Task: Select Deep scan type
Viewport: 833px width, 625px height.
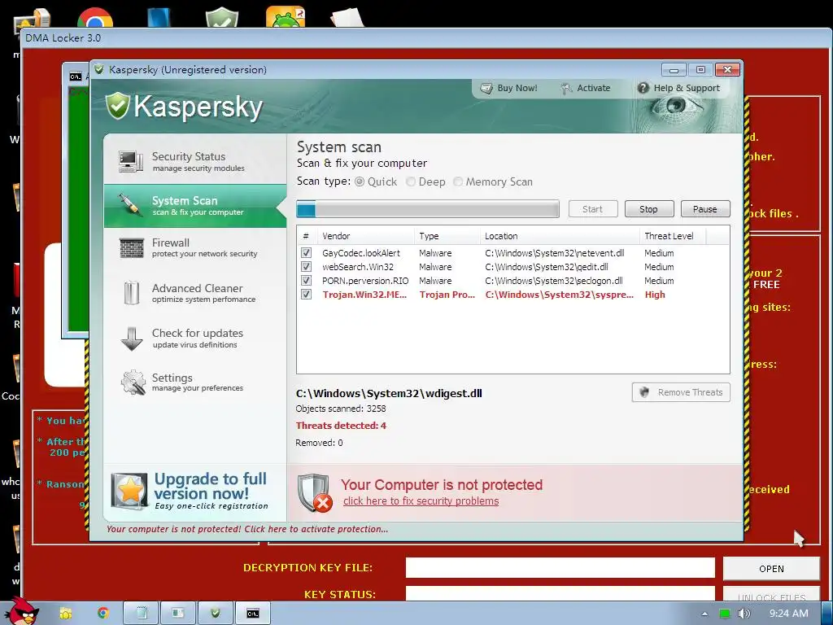Action: (x=411, y=181)
